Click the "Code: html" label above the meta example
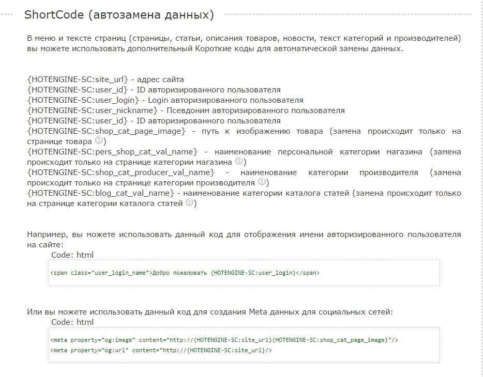The image size is (483, 377). click(72, 322)
